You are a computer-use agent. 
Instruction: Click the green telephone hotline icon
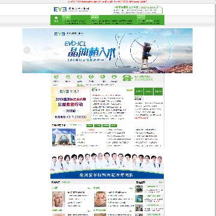point(127,78)
